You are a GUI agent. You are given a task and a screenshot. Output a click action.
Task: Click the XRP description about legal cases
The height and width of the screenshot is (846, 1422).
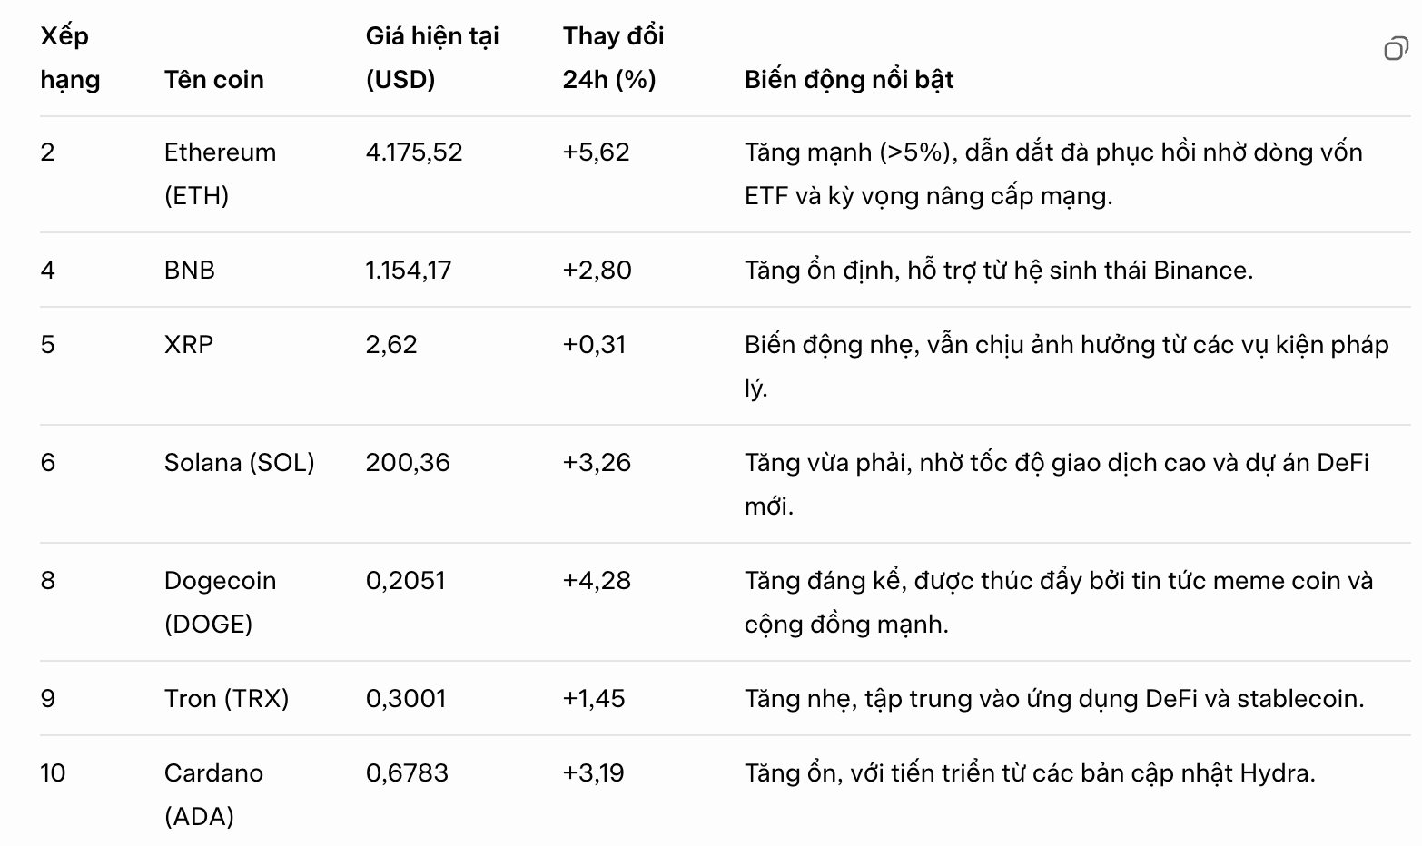click(1066, 366)
